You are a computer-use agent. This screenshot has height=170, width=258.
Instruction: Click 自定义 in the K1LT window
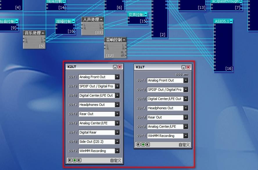coord(184,144)
